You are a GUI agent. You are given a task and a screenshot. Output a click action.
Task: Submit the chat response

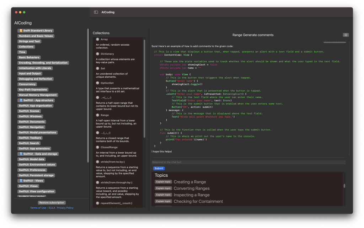(159, 168)
